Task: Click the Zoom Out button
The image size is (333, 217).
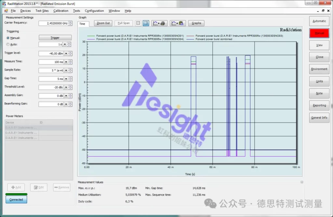Action: point(103,23)
